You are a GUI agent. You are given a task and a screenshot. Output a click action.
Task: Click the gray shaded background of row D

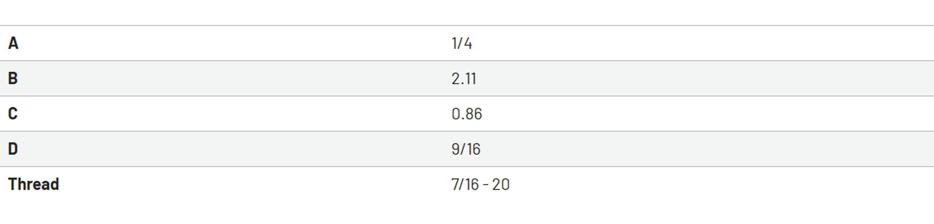coord(694,149)
